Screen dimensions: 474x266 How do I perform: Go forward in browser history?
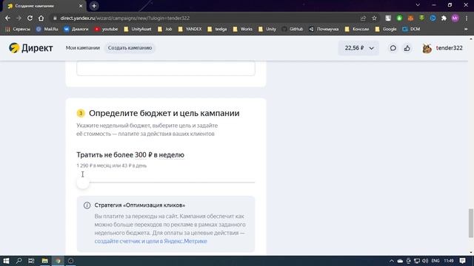pyautogui.click(x=19, y=18)
